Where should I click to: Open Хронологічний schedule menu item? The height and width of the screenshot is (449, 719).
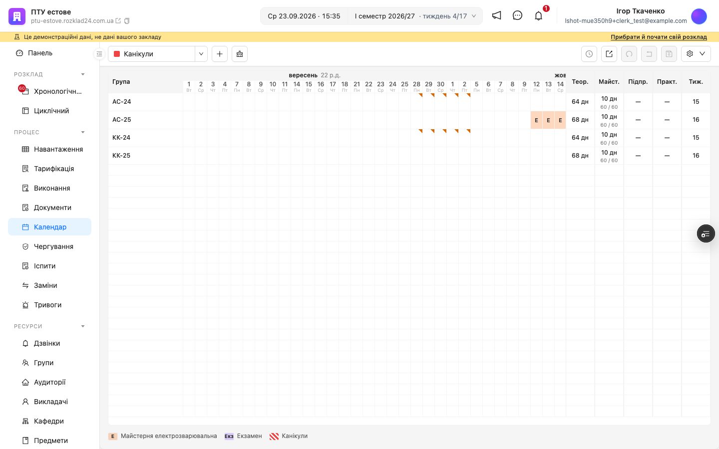point(50,91)
